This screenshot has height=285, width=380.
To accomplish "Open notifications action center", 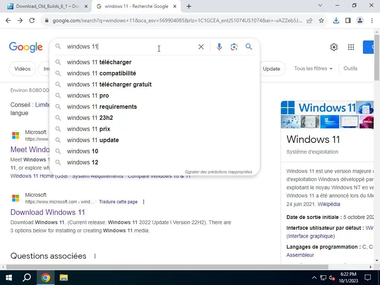I will (368, 278).
